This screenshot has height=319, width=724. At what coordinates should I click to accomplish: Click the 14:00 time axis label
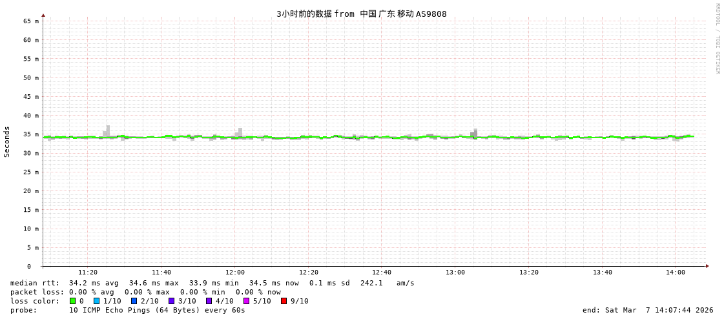pyautogui.click(x=676, y=273)
